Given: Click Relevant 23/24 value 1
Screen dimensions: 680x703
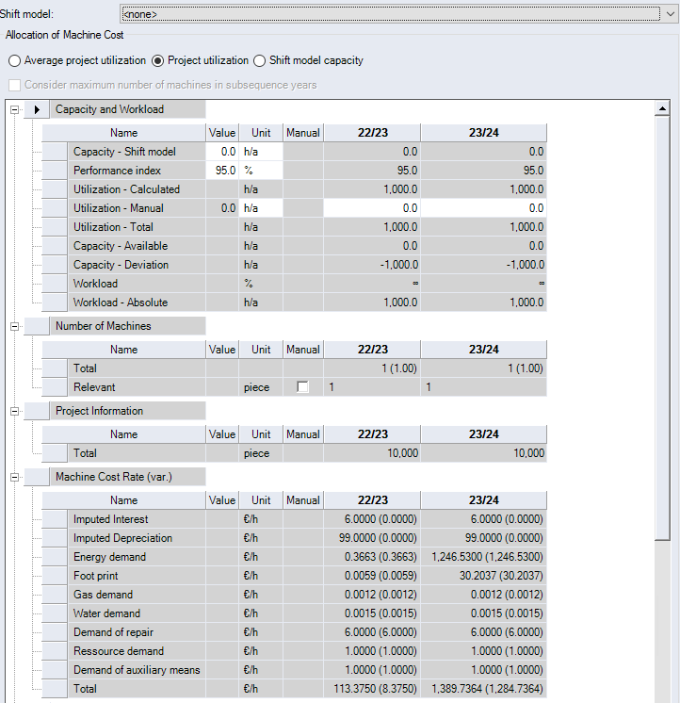Looking at the screenshot, I should [x=483, y=387].
